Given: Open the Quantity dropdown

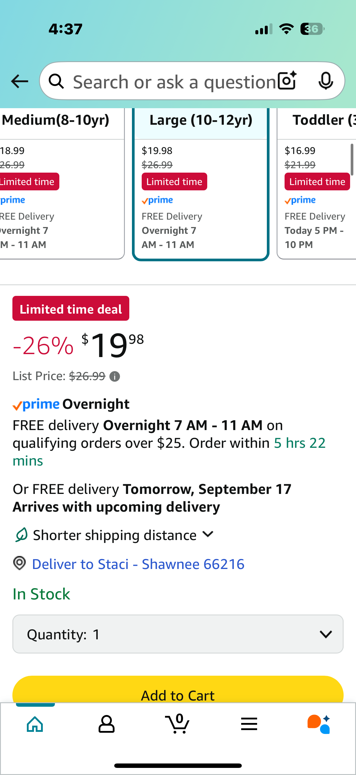Looking at the screenshot, I should click(x=178, y=634).
